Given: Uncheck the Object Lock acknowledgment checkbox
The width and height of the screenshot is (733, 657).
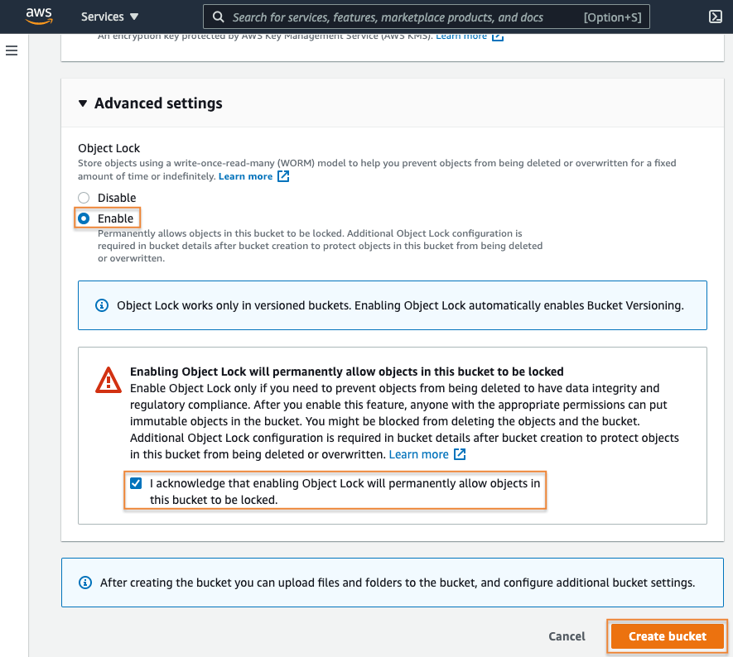Looking at the screenshot, I should tap(136, 482).
